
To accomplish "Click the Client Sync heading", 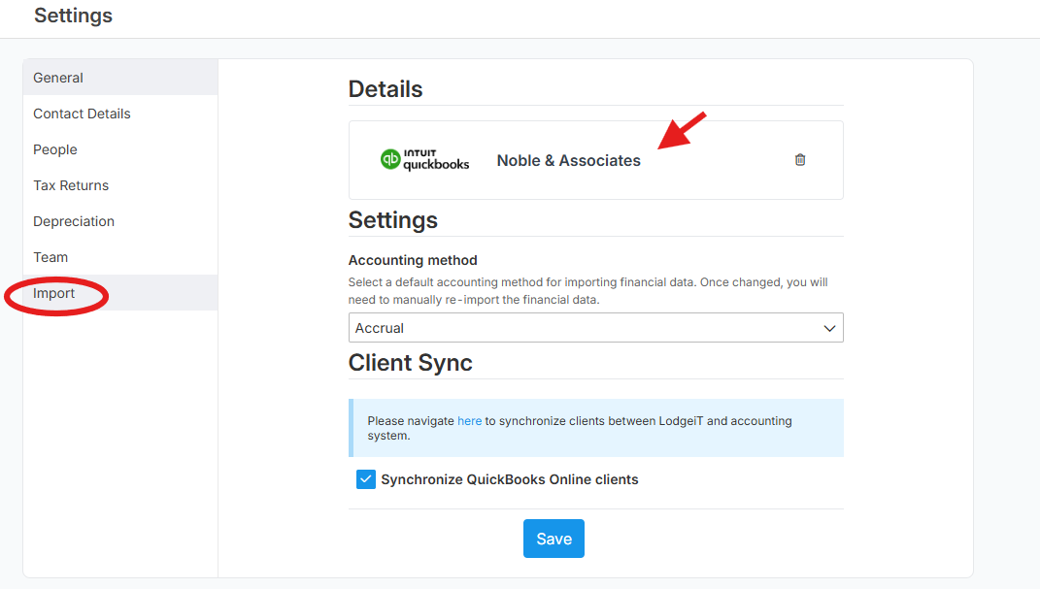I will pos(410,362).
